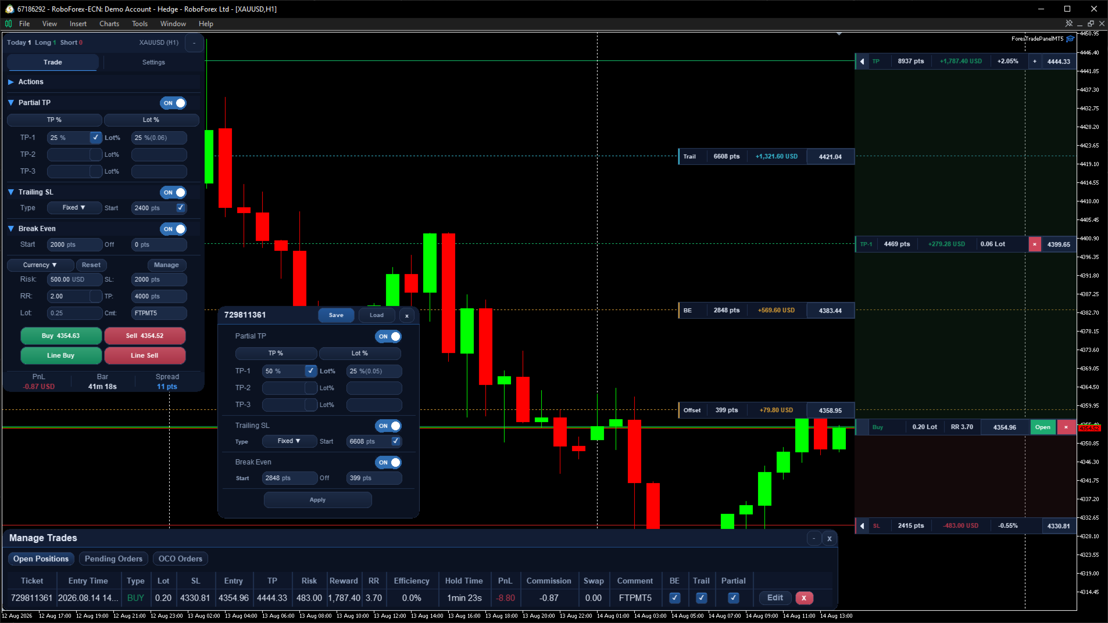Collapse the Partial TP section

point(10,103)
